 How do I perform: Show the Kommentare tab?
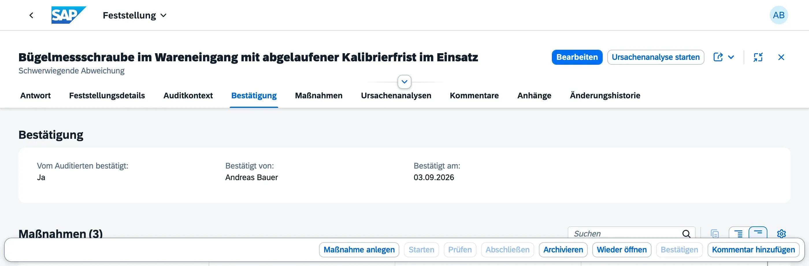[x=474, y=96]
